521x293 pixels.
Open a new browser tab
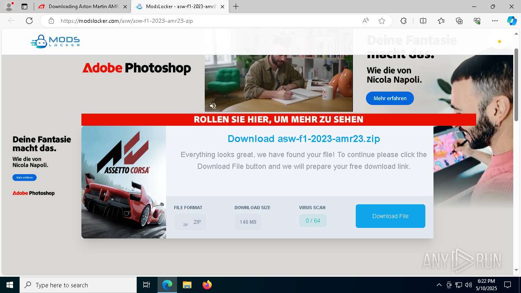236,7
